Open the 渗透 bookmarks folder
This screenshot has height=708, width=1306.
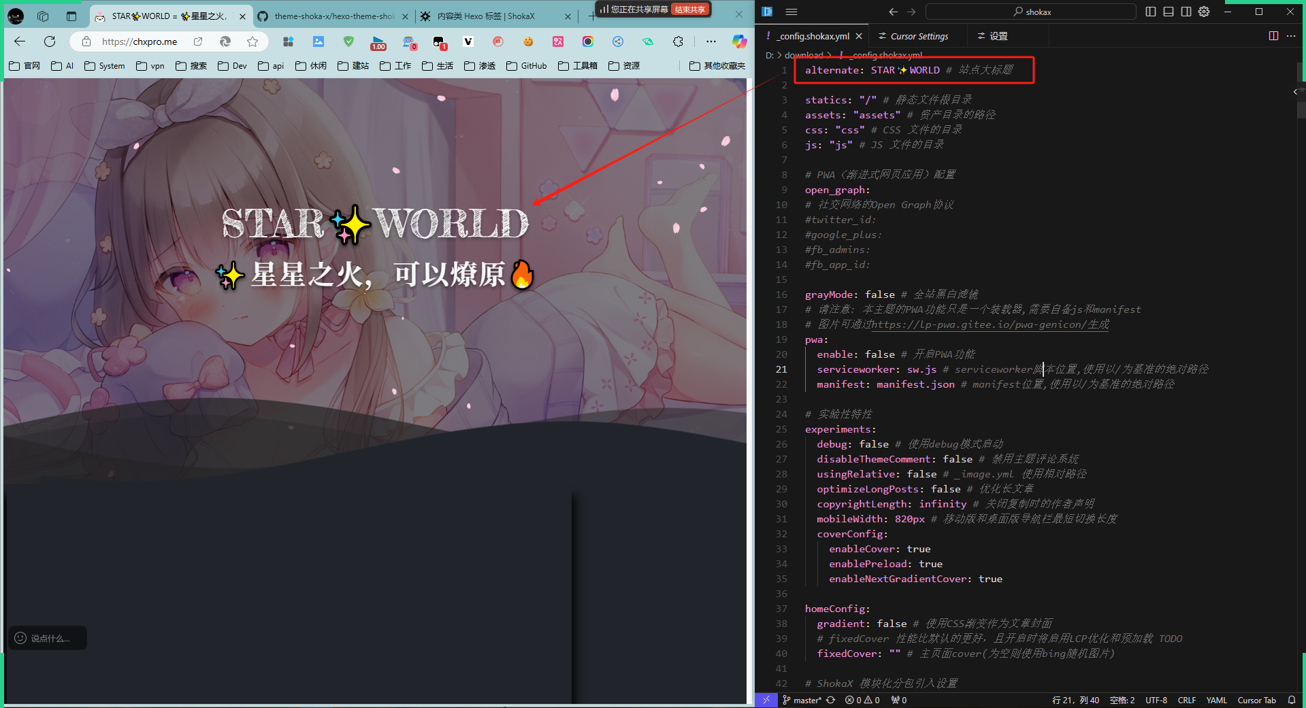[x=480, y=66]
